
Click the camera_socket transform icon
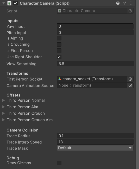[60, 79]
